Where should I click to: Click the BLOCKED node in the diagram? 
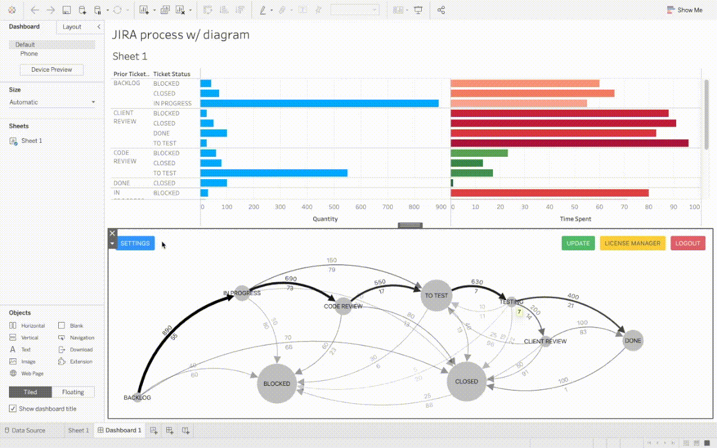pyautogui.click(x=277, y=384)
